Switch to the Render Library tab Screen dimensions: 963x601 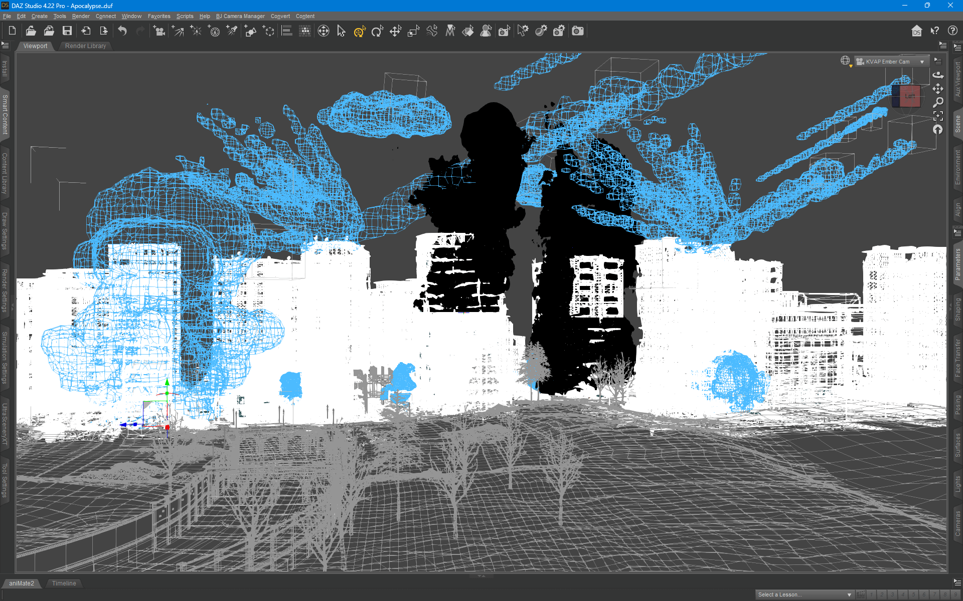(85, 46)
